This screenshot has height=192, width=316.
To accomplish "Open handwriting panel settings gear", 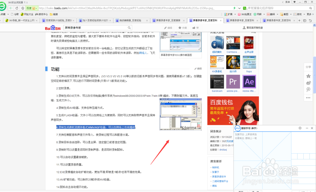I will (x=300, y=128).
